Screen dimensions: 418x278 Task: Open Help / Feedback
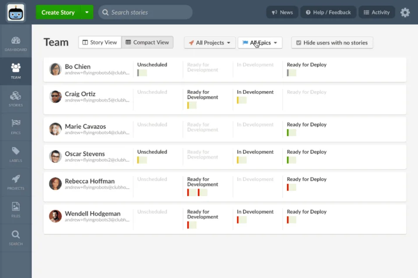pyautogui.click(x=328, y=12)
